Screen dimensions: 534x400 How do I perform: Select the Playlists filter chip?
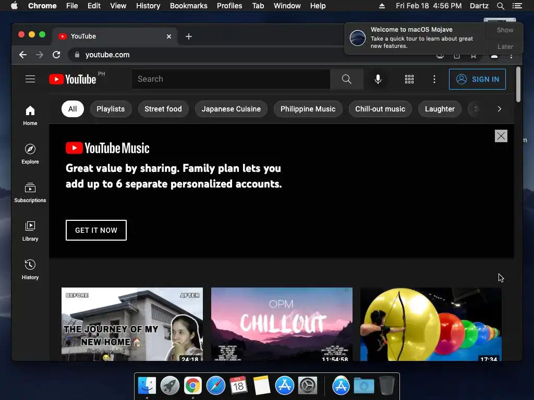[x=111, y=109]
